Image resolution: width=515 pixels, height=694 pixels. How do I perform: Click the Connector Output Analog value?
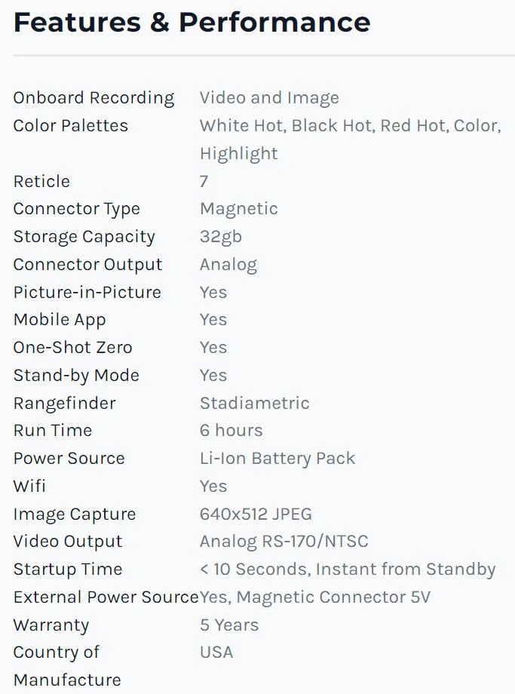[x=228, y=265]
